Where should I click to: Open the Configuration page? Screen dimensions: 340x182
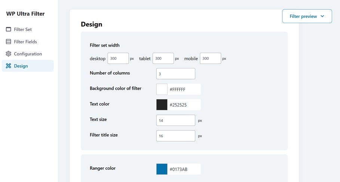28,54
